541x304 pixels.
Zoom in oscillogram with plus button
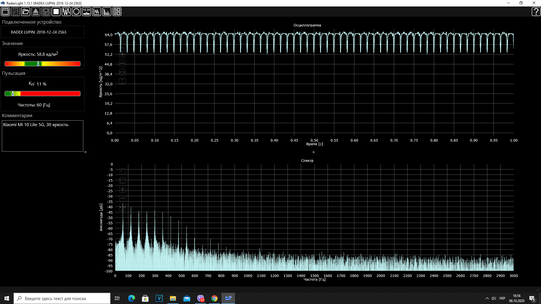click(x=122, y=54)
